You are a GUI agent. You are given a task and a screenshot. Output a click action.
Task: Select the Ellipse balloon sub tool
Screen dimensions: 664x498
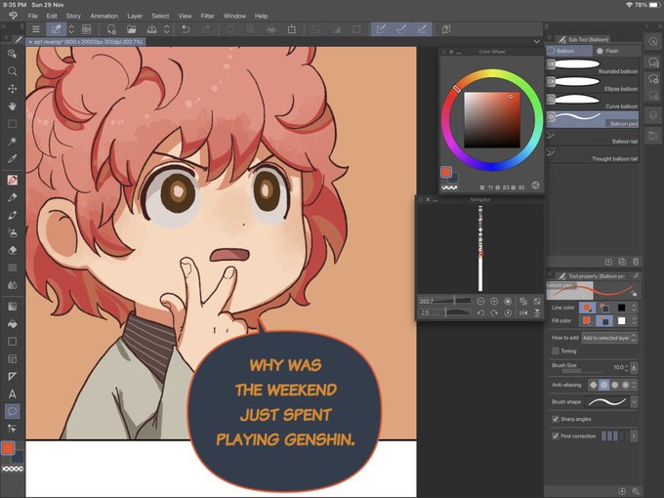[592, 84]
